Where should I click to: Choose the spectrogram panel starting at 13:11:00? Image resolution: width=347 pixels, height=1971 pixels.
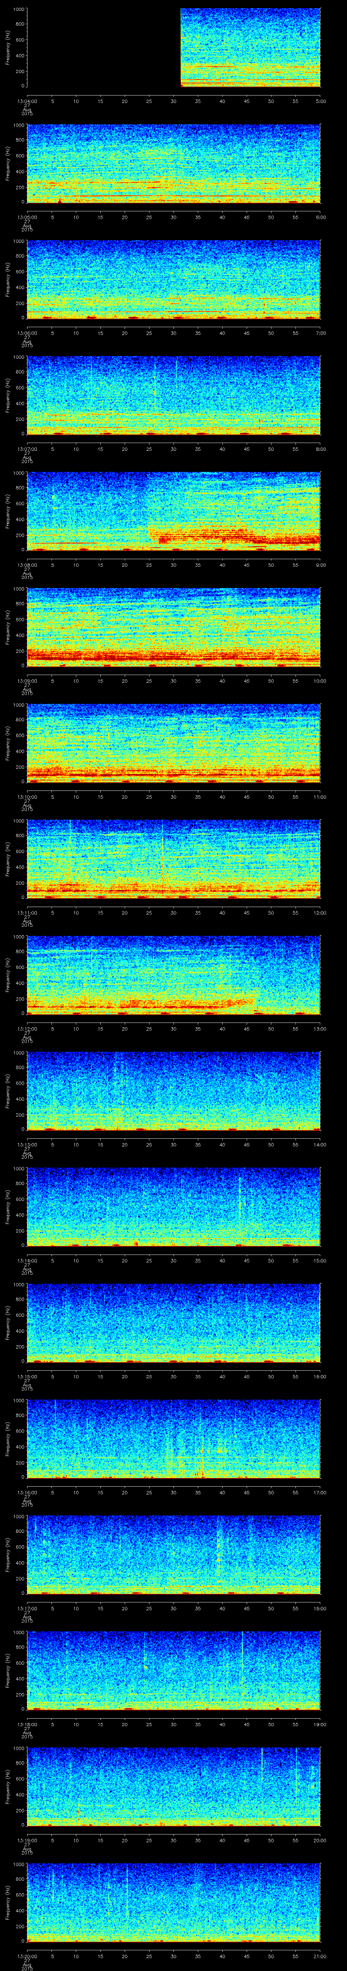pyautogui.click(x=174, y=859)
